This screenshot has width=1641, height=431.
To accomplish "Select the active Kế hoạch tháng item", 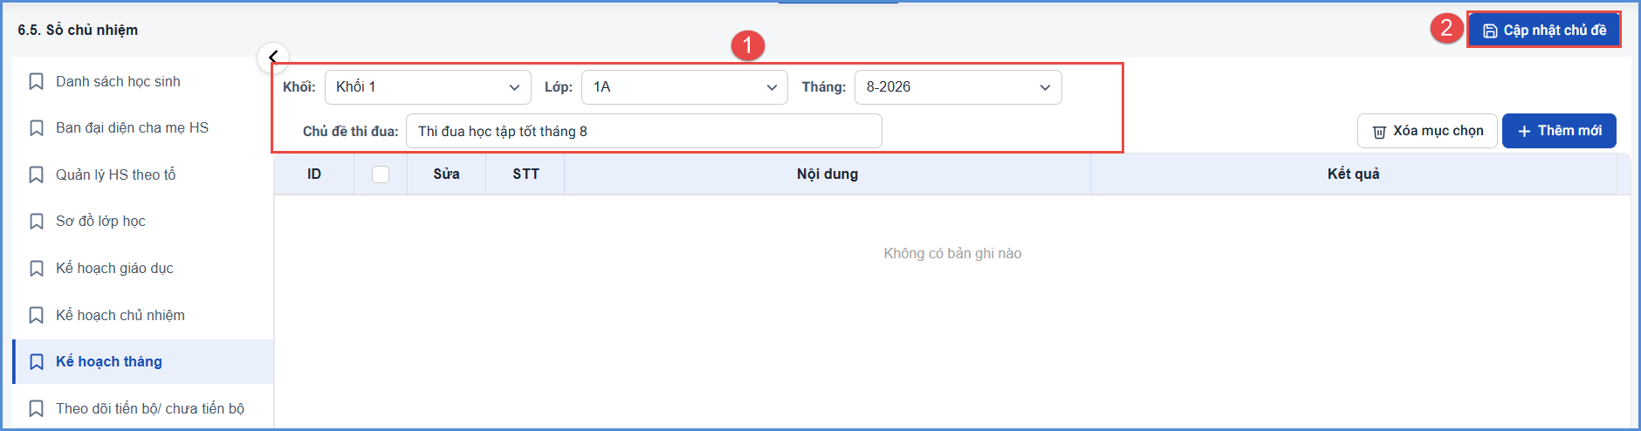I will click(143, 362).
